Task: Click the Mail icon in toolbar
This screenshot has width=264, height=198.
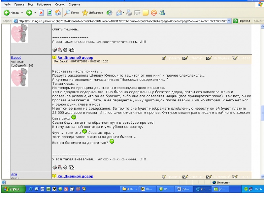Action: [119, 13]
